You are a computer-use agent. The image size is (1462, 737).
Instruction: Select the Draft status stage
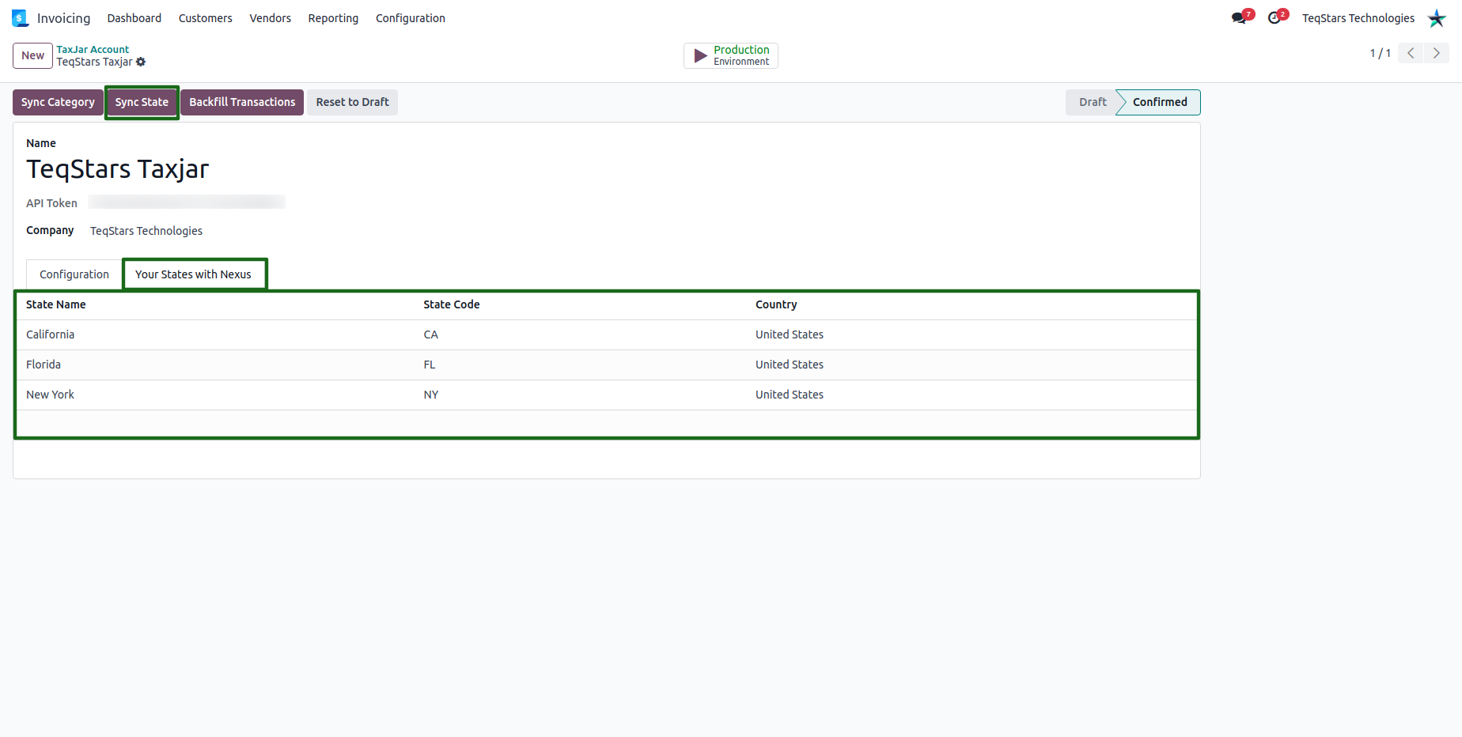1093,102
